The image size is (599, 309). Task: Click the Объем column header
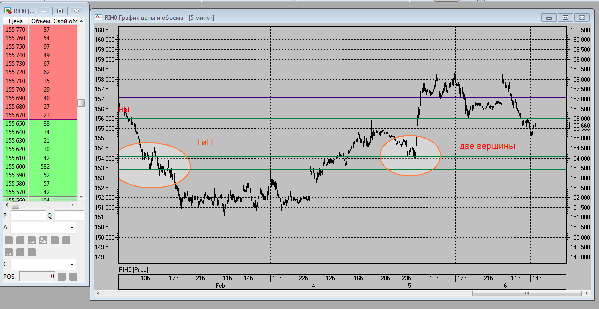[41, 21]
